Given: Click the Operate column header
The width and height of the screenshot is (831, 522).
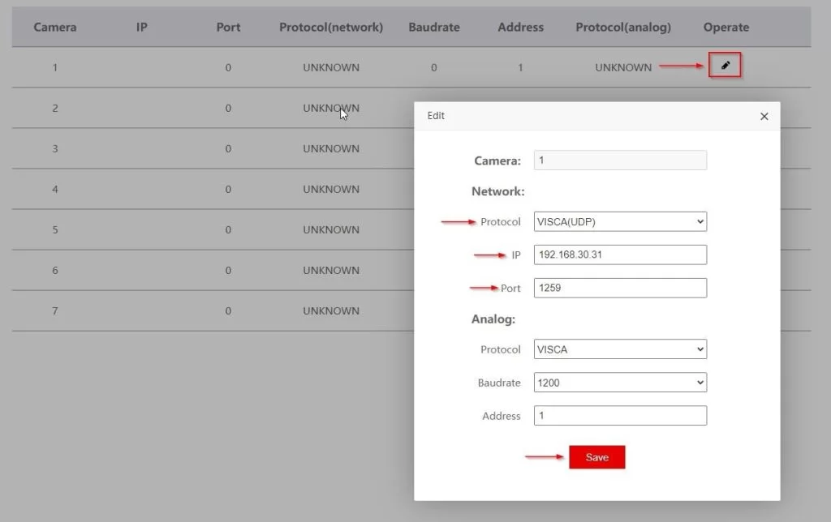Looking at the screenshot, I should [x=726, y=27].
